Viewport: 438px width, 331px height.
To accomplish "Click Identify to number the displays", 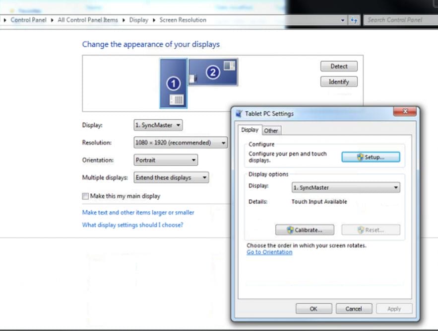I will (x=338, y=82).
